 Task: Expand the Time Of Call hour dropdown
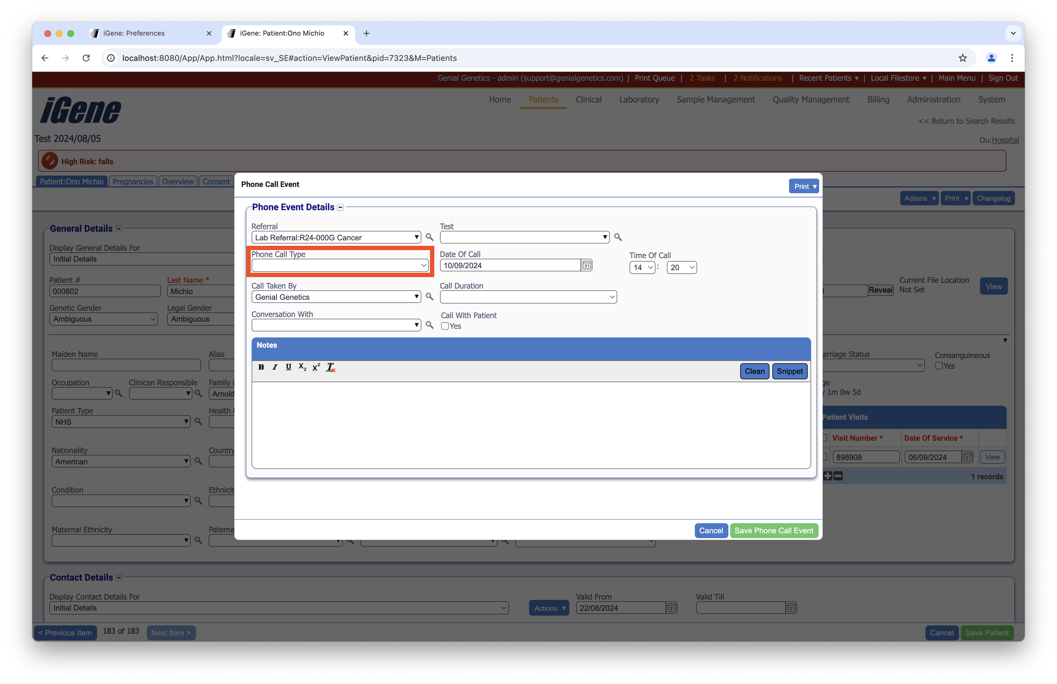642,268
